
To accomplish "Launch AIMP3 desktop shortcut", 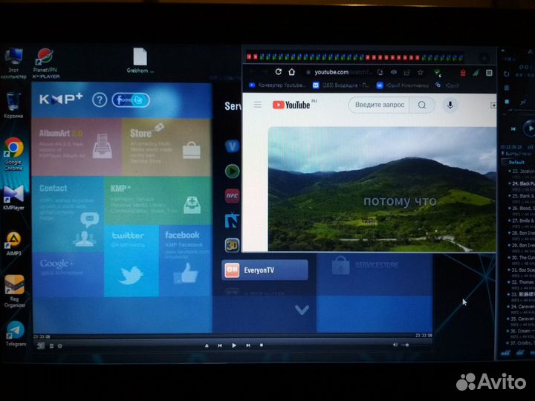I will (x=13, y=244).
